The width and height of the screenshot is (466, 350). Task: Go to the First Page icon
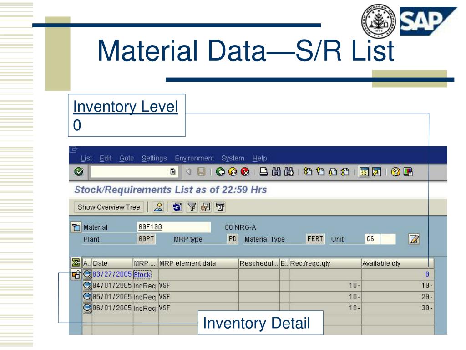pyautogui.click(x=308, y=172)
